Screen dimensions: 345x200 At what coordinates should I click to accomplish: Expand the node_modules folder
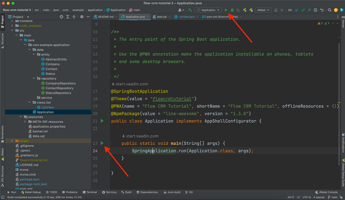(x=13, y=25)
